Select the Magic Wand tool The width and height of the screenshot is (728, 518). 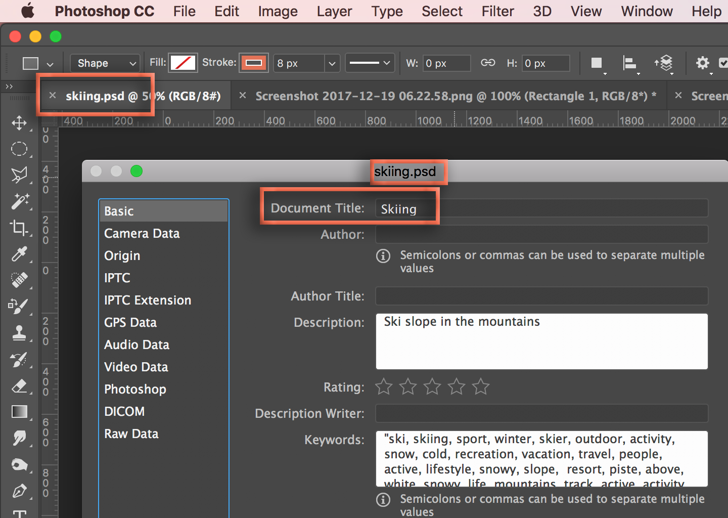(20, 201)
